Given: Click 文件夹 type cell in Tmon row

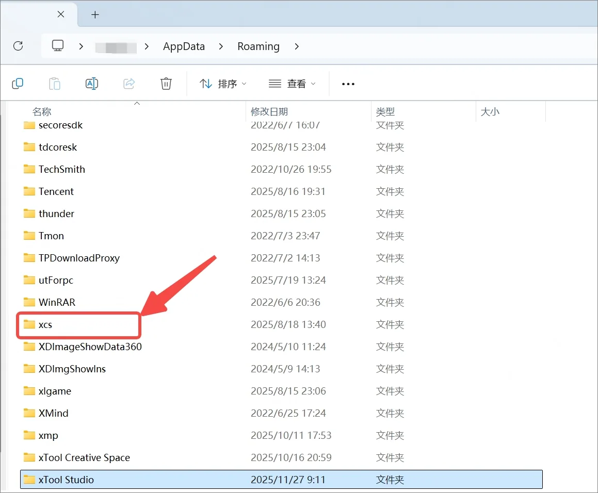Looking at the screenshot, I should coord(390,236).
